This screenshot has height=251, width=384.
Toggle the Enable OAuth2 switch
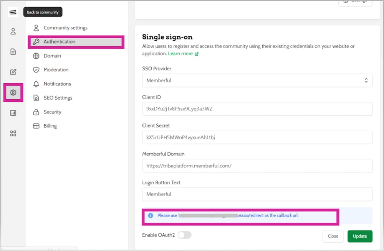[x=184, y=235]
